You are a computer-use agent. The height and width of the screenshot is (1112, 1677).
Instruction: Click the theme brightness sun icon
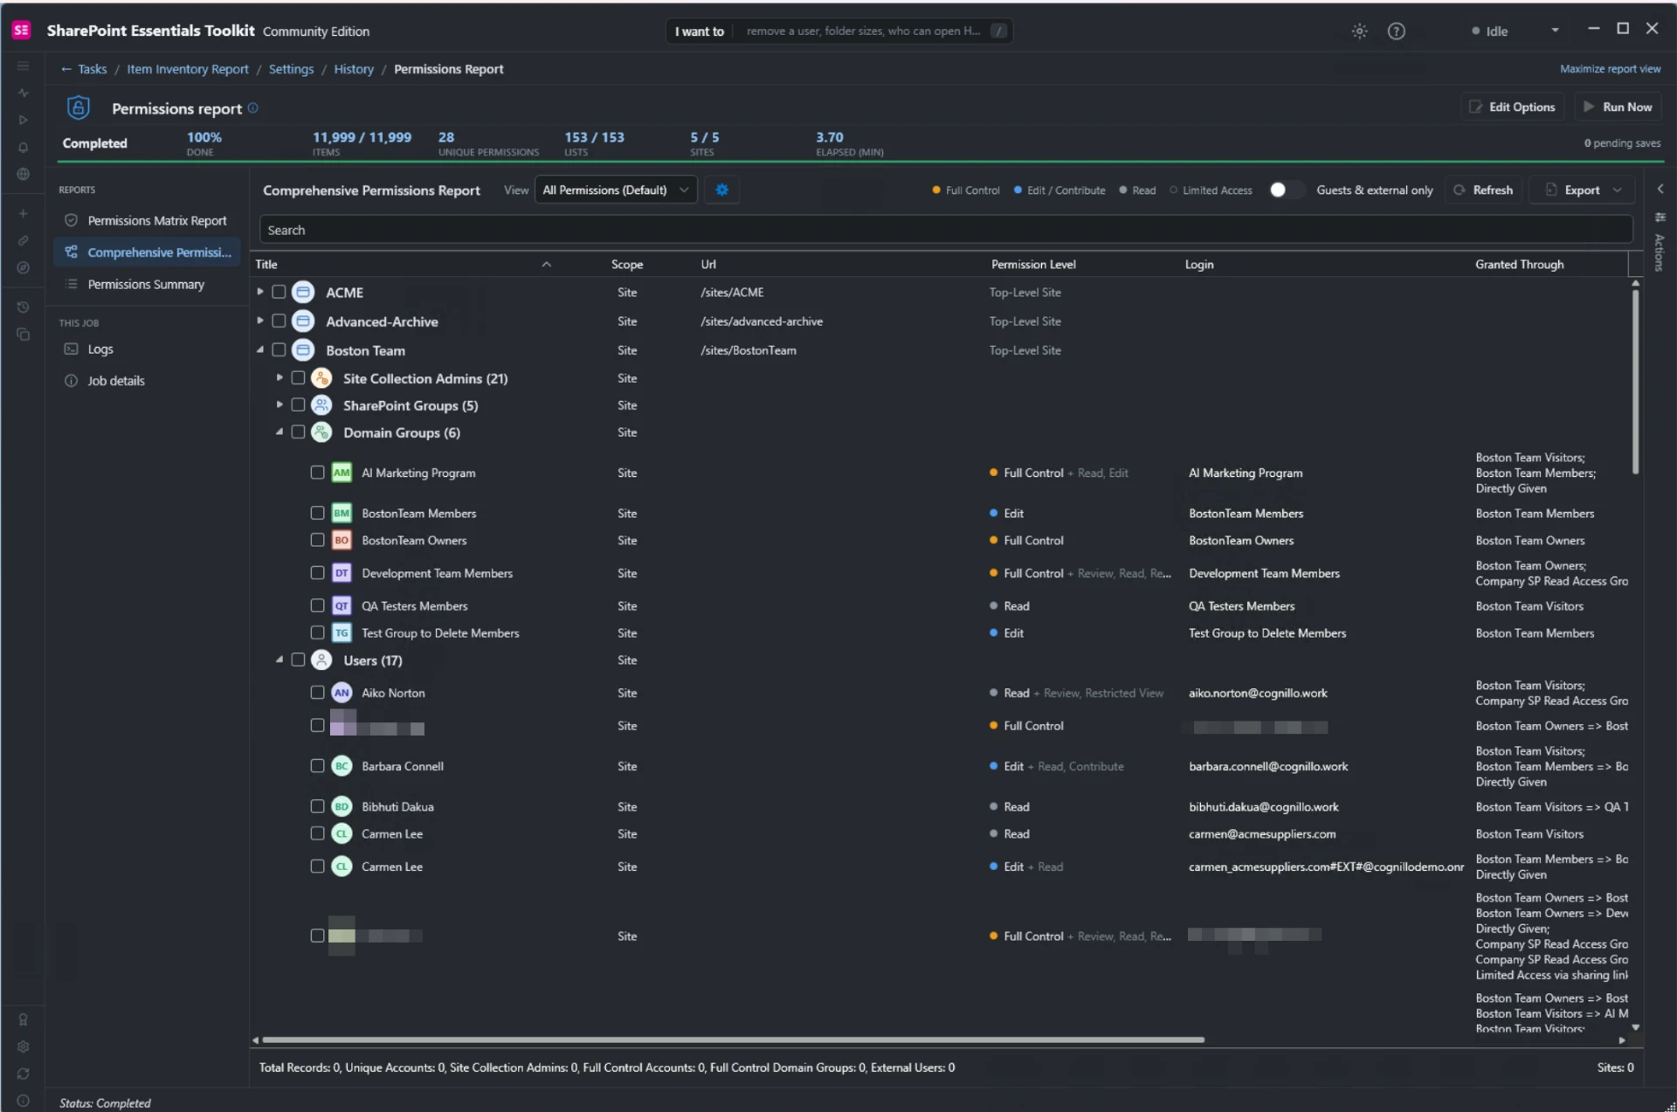coord(1359,31)
